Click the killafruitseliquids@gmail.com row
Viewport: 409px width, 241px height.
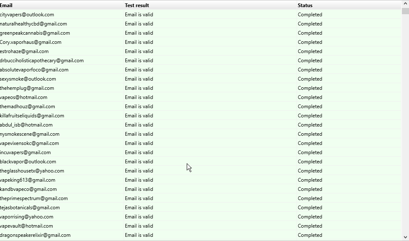pyautogui.click(x=32, y=116)
